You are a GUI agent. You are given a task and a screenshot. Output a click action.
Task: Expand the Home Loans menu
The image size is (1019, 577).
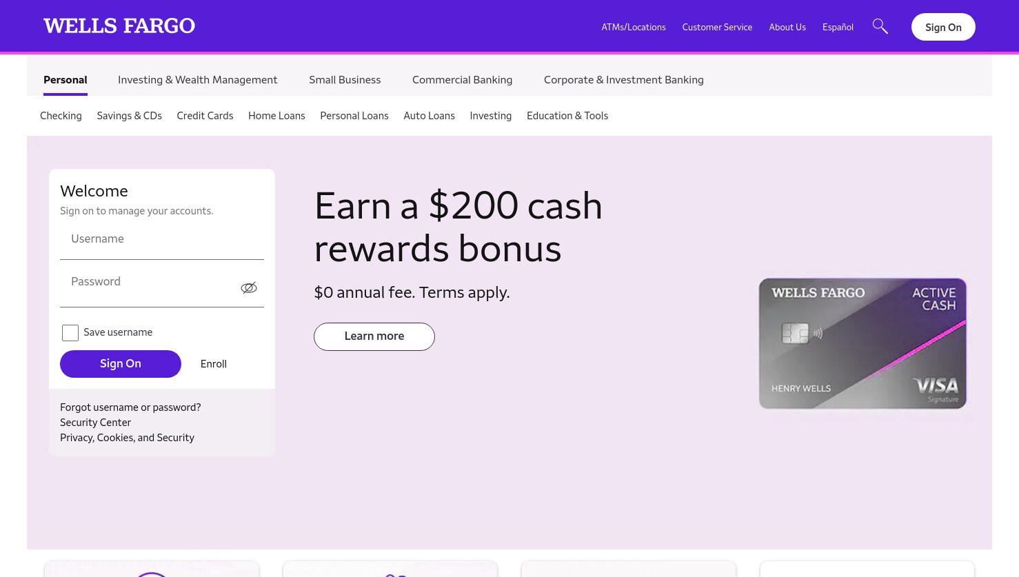tap(276, 116)
